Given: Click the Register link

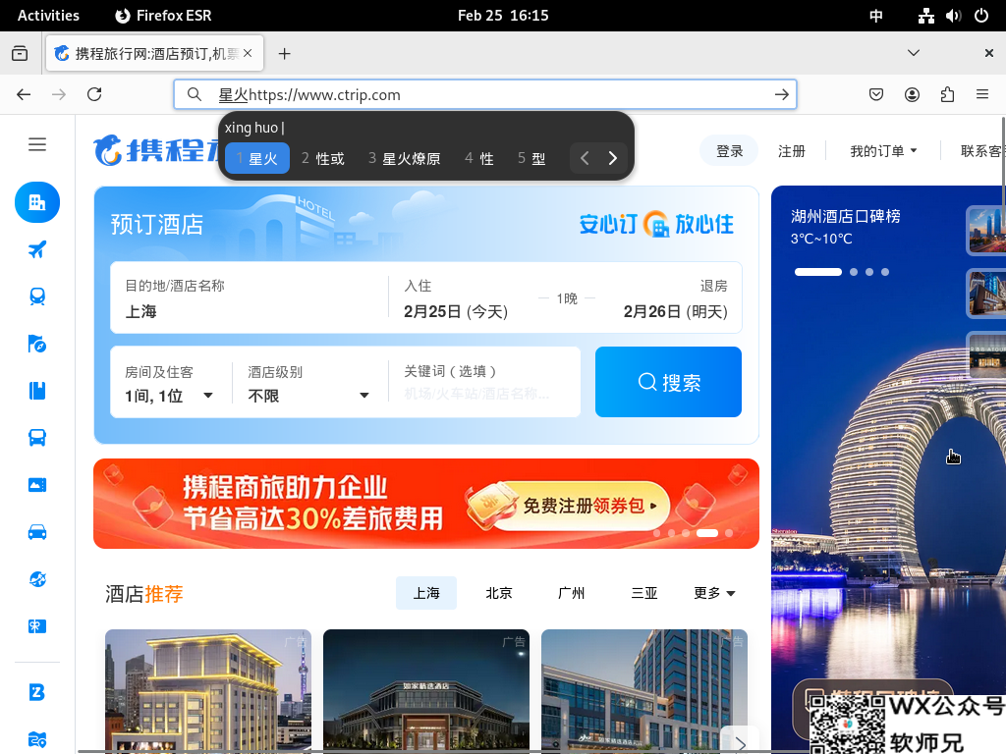Looking at the screenshot, I should pos(791,151).
